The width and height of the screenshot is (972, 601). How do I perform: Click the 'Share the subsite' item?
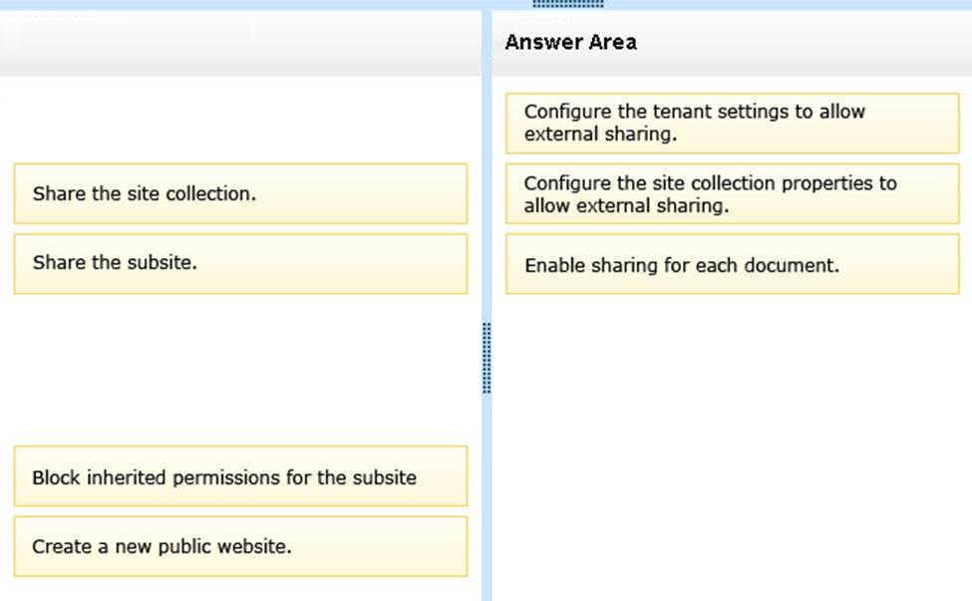[240, 264]
